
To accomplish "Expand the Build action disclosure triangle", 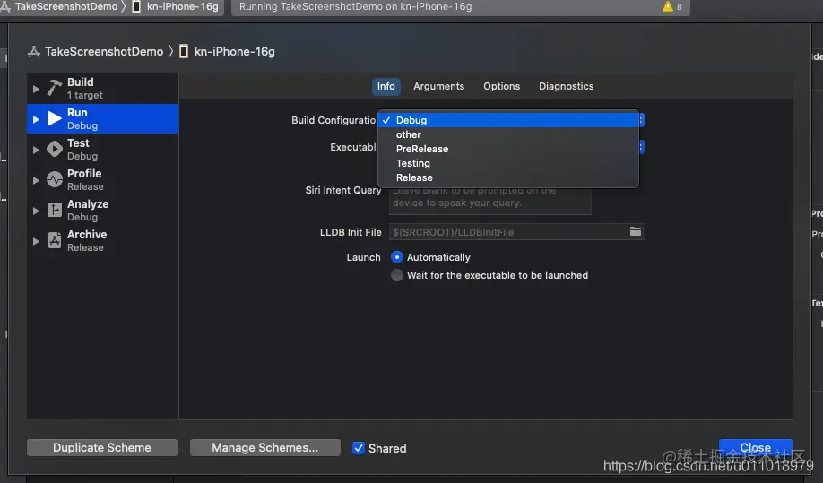I will click(x=36, y=89).
